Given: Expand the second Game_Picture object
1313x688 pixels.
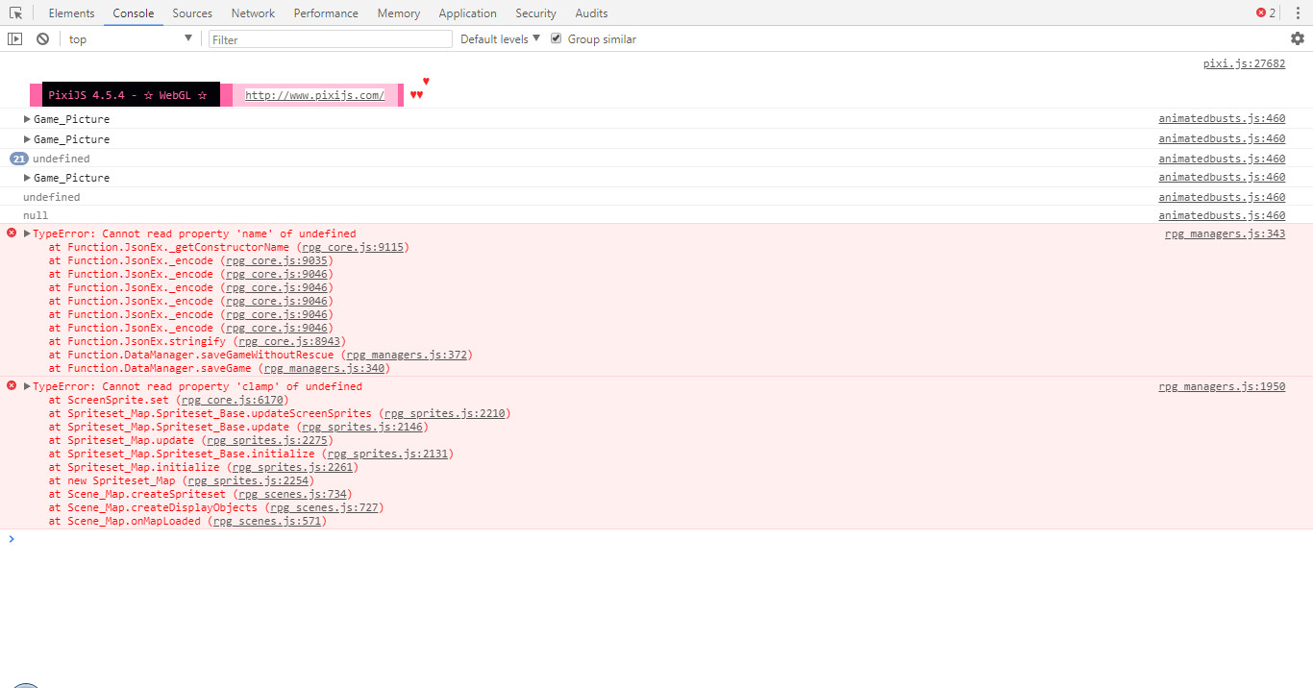Looking at the screenshot, I should (27, 139).
